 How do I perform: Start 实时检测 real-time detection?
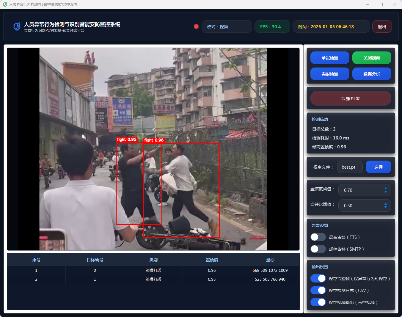(330, 74)
